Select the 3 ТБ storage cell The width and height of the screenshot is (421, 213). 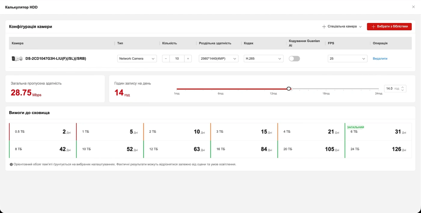[244, 132]
